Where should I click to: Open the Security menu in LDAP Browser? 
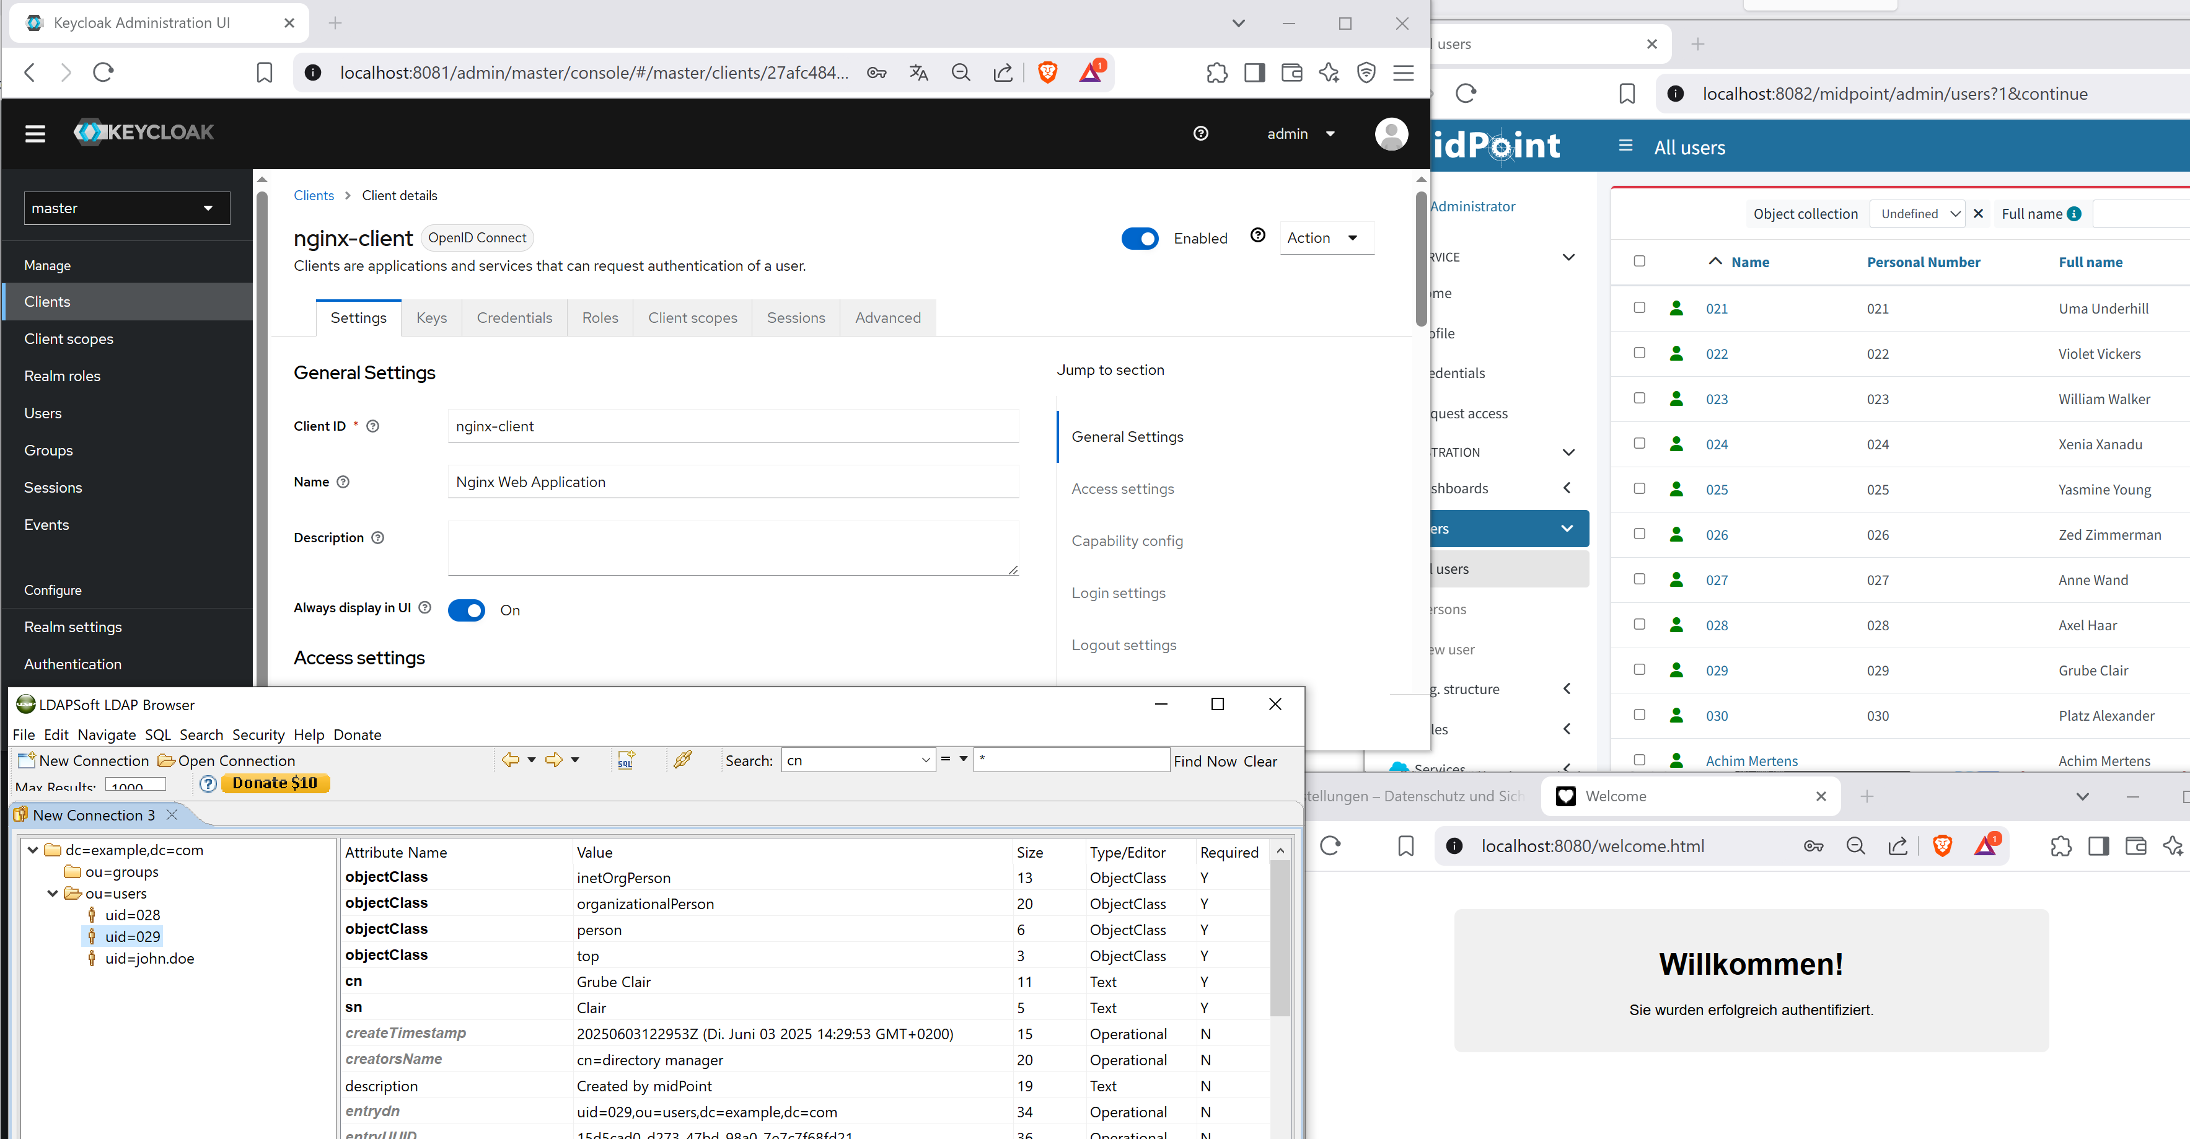[258, 734]
